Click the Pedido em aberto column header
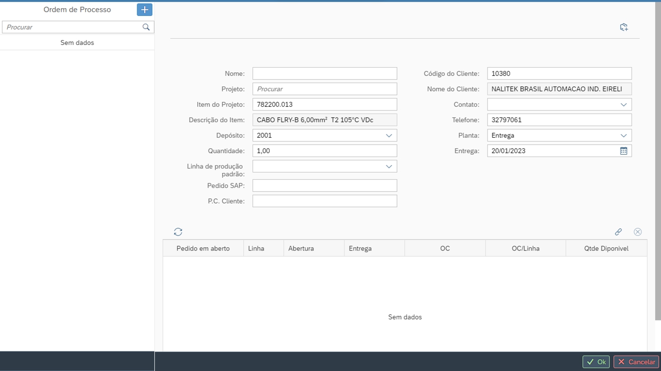The width and height of the screenshot is (661, 371). coord(203,248)
